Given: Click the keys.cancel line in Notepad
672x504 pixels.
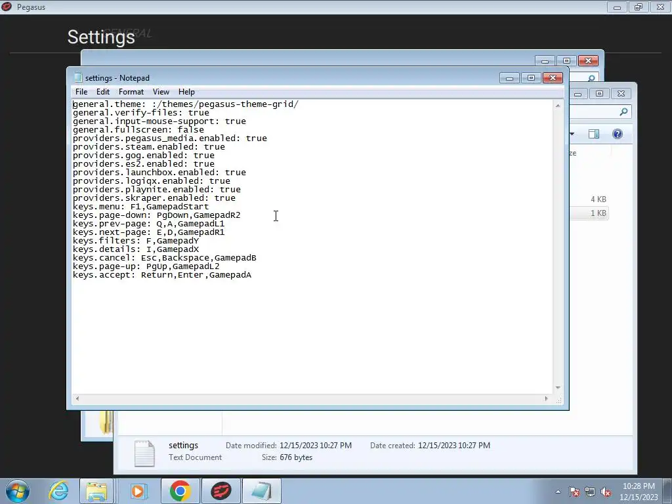Looking at the screenshot, I should click(165, 257).
